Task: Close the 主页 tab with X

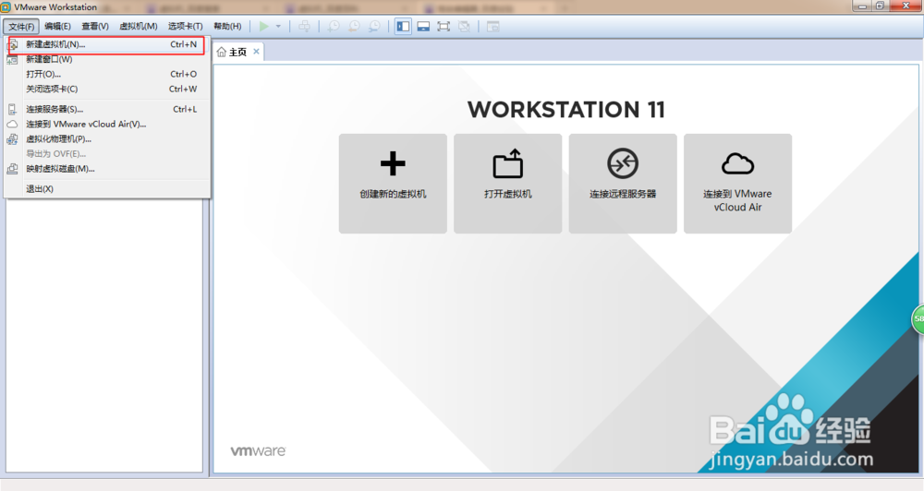Action: (256, 51)
